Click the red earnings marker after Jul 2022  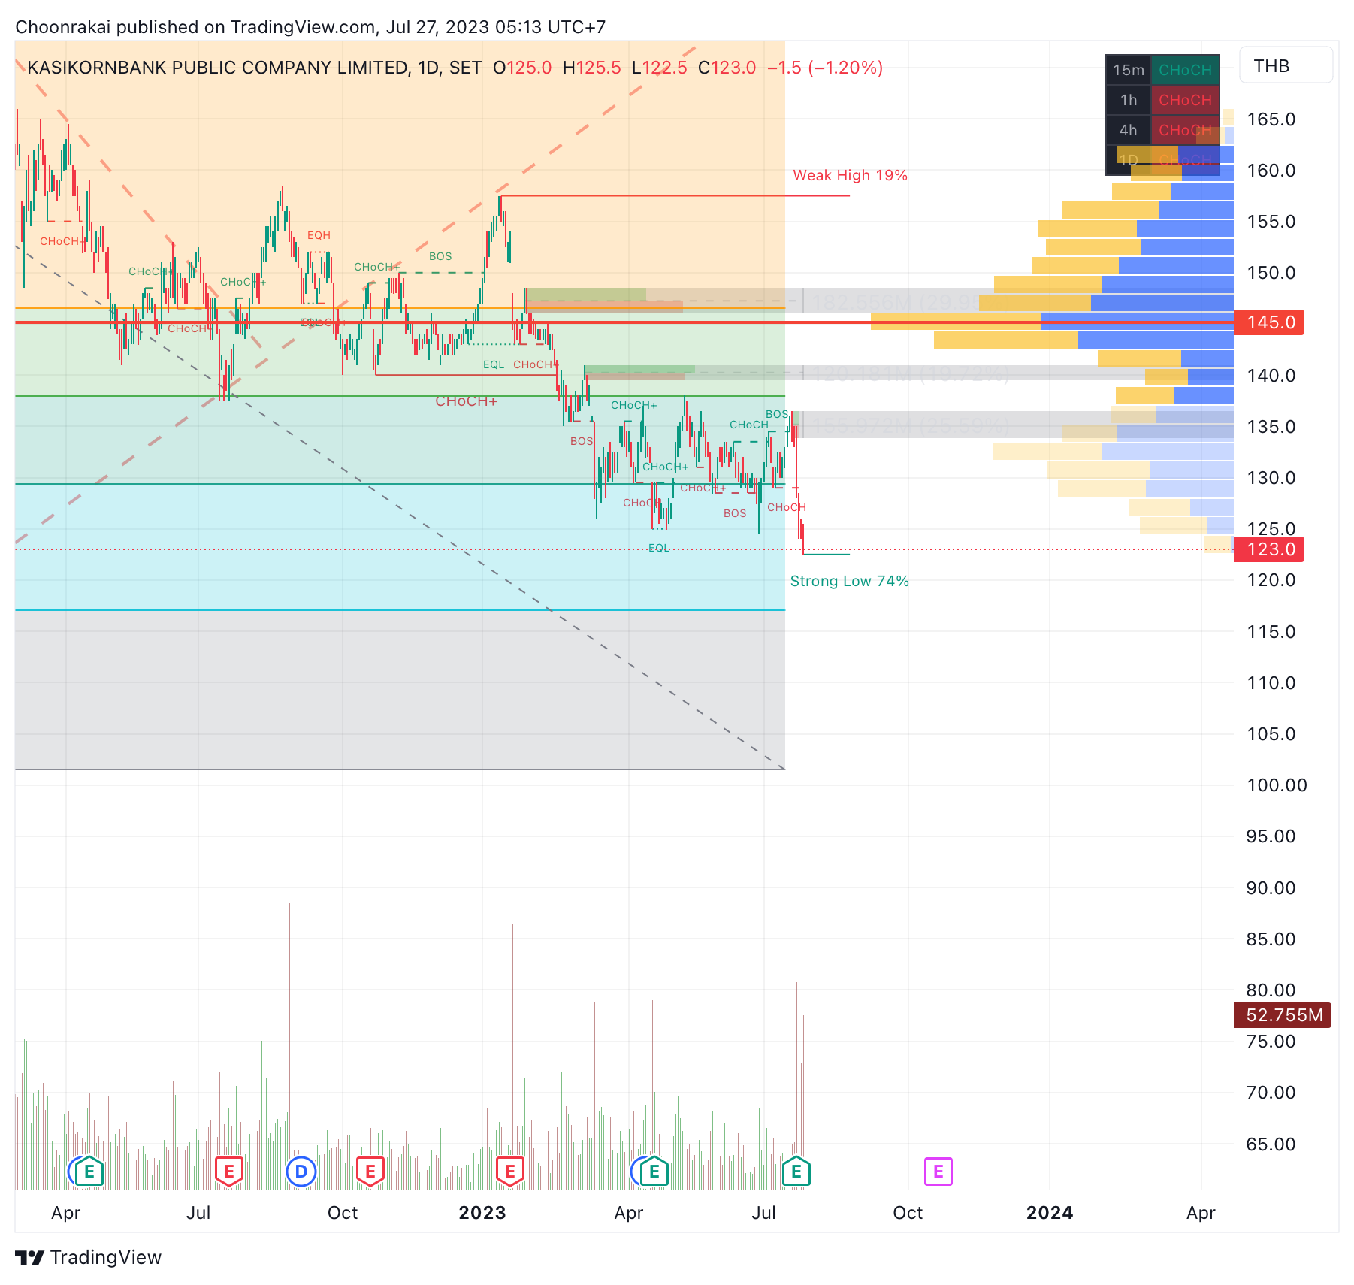pos(229,1171)
